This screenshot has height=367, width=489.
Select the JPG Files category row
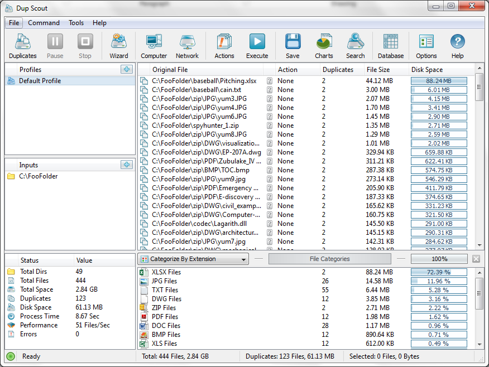[306, 281]
